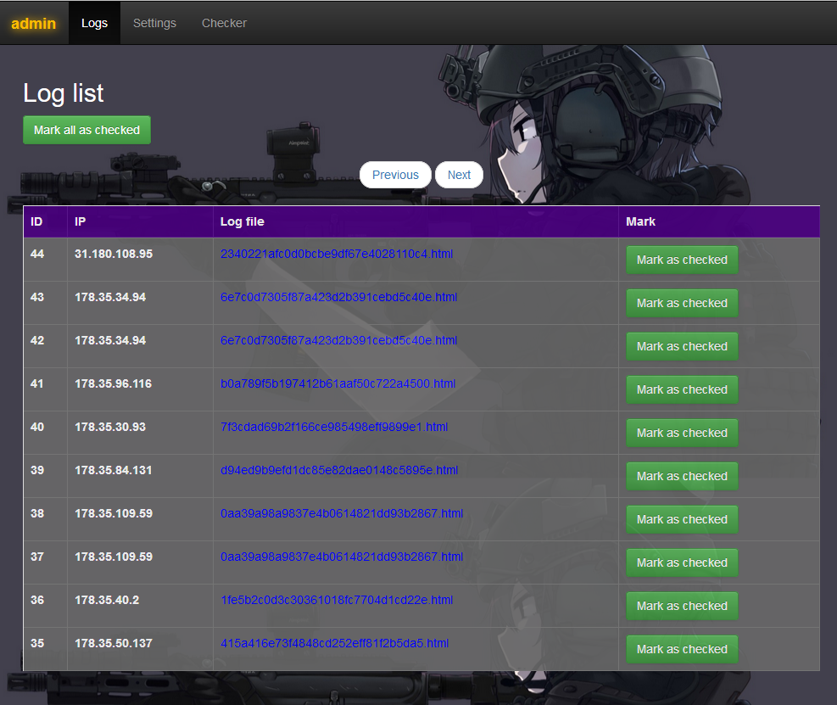The width and height of the screenshot is (837, 705).
Task: Open log file 2340221afc0d0bcbe9df67e4028110c4.html
Action: (336, 254)
